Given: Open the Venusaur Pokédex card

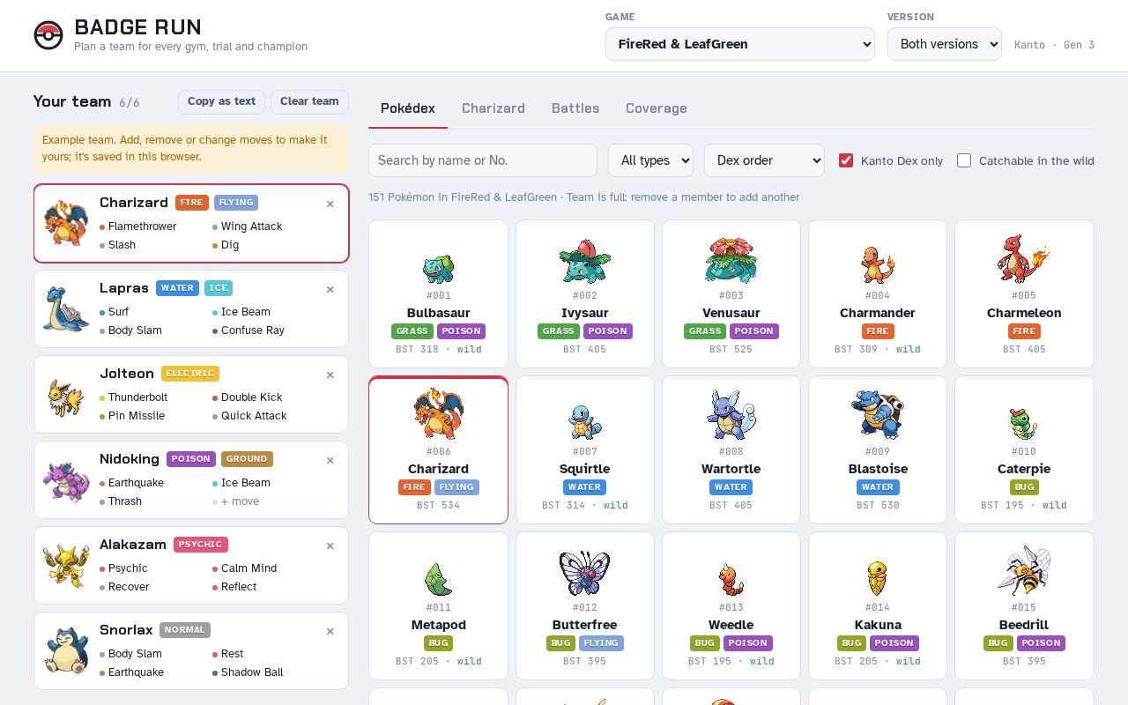Looking at the screenshot, I should [731, 293].
